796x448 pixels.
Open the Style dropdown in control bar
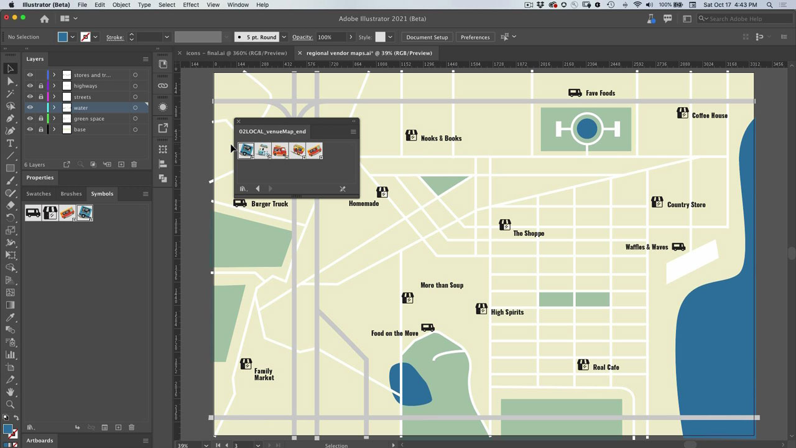click(390, 37)
